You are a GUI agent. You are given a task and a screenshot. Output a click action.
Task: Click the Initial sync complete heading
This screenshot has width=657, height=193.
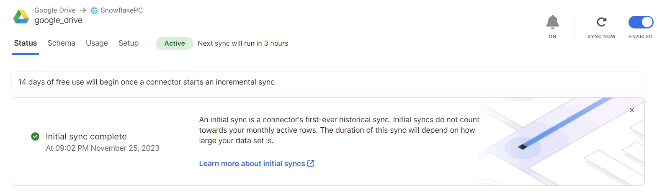pyautogui.click(x=86, y=136)
